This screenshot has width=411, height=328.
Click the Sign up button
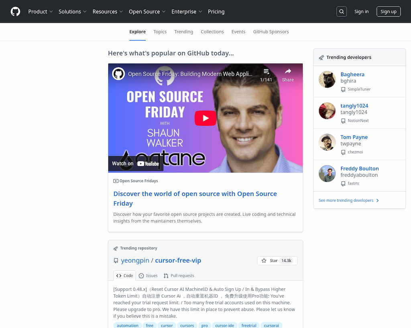[388, 12]
